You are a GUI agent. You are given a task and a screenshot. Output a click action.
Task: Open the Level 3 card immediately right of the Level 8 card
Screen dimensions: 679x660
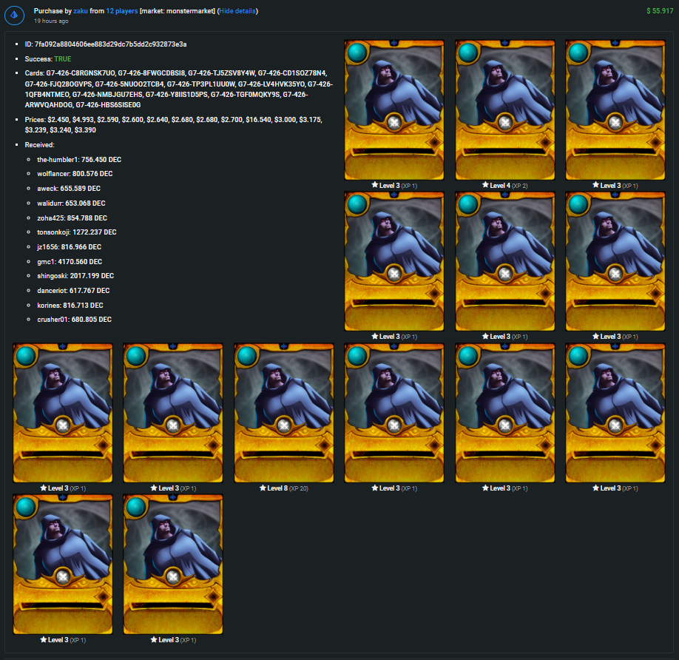(x=394, y=413)
